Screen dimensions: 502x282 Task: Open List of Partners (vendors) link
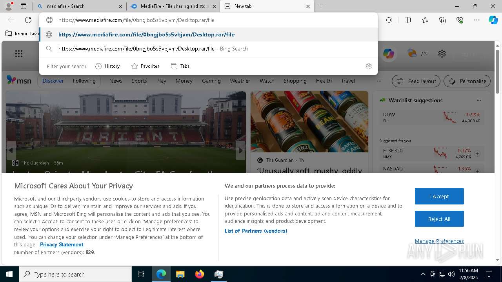point(256,231)
